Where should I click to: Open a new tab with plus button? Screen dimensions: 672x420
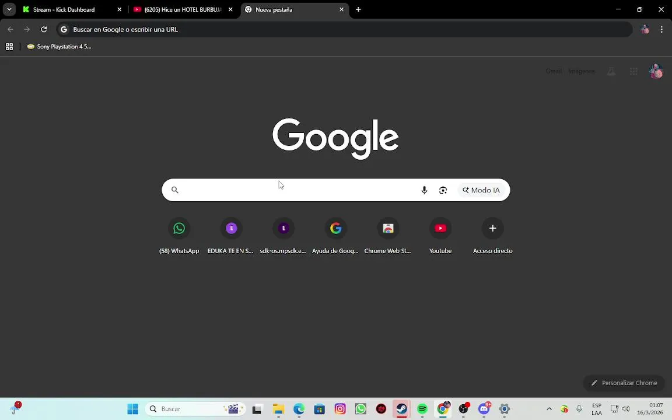click(358, 9)
